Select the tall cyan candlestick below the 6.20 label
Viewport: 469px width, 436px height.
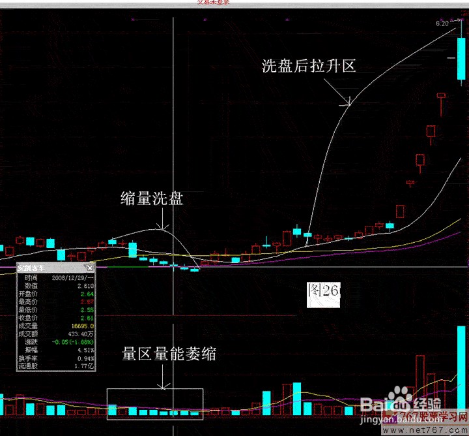[461, 59]
